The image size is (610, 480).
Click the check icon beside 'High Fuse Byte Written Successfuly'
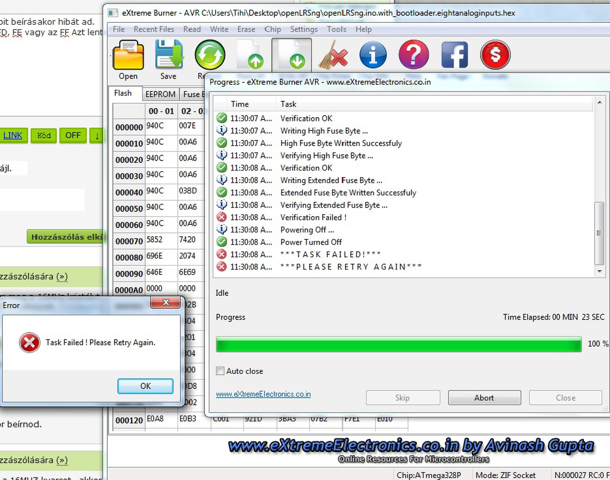tap(222, 143)
